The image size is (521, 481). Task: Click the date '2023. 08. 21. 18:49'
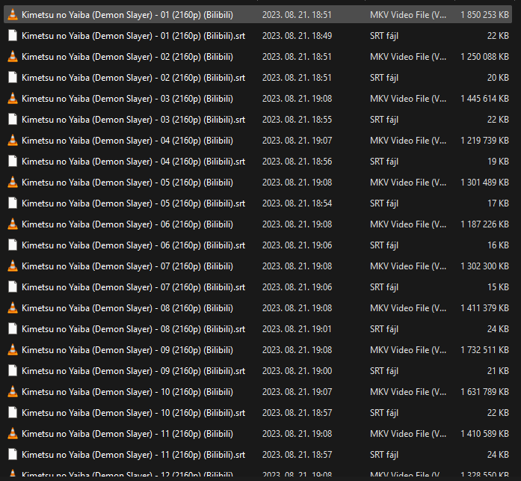pyautogui.click(x=297, y=36)
